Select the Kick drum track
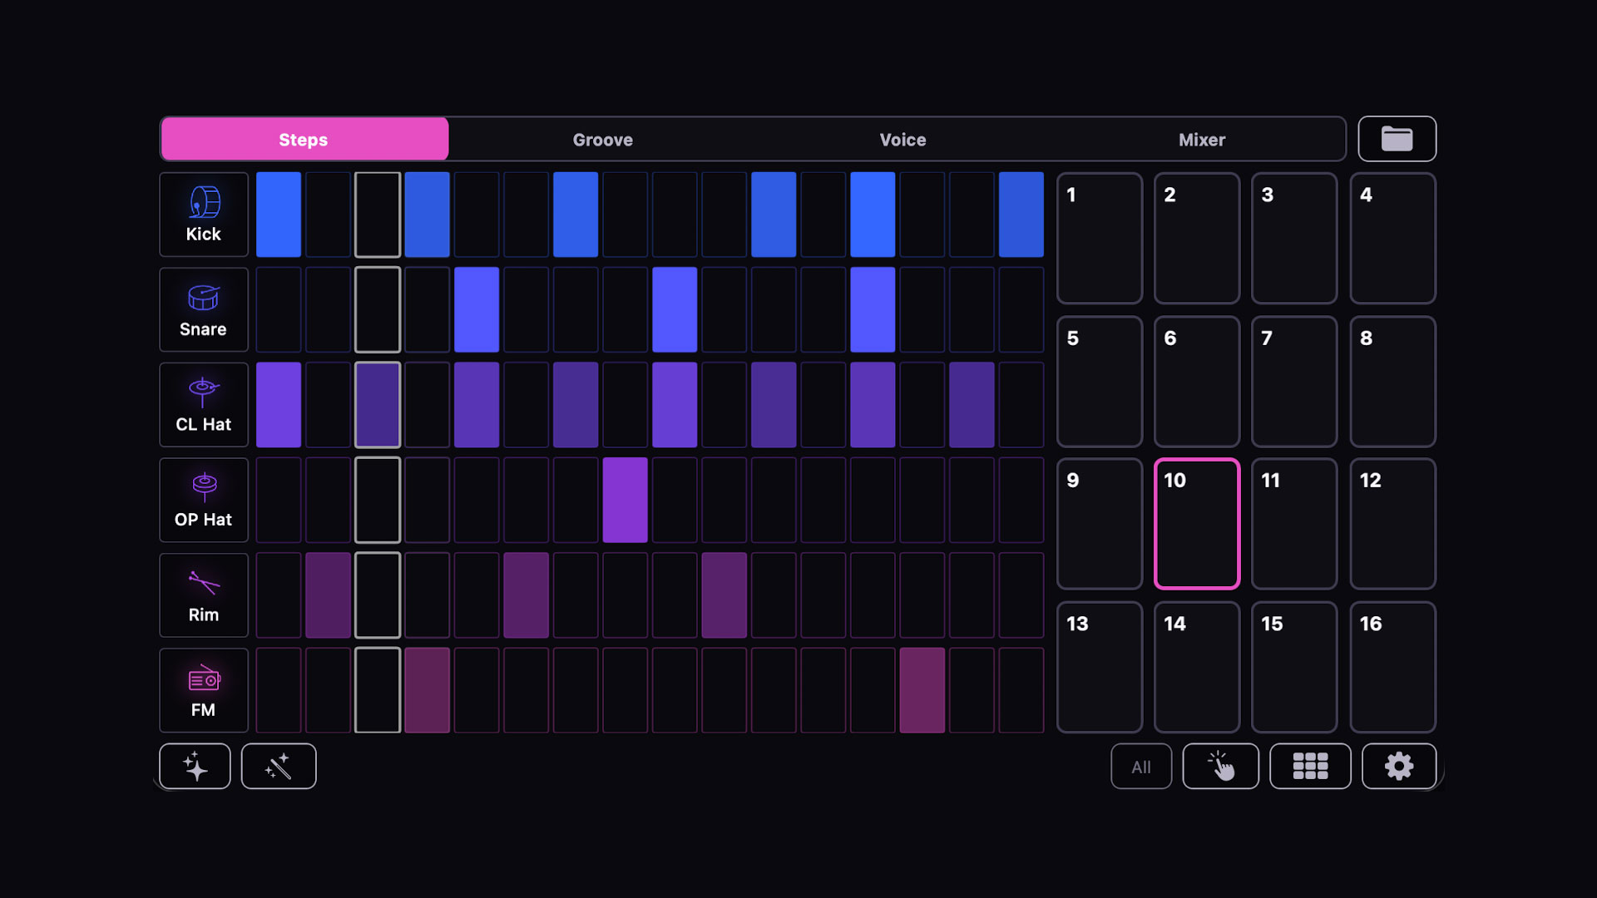Viewport: 1597px width, 898px height. [204, 215]
